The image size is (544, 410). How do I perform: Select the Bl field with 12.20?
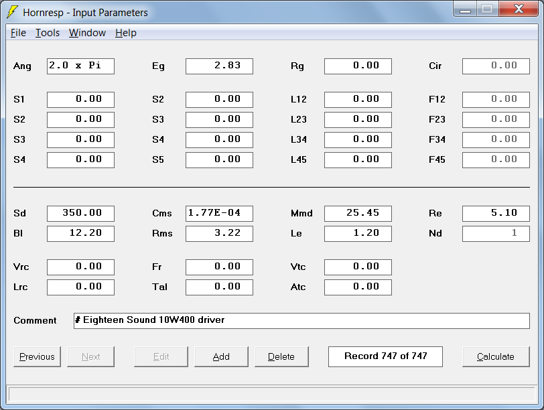point(80,234)
